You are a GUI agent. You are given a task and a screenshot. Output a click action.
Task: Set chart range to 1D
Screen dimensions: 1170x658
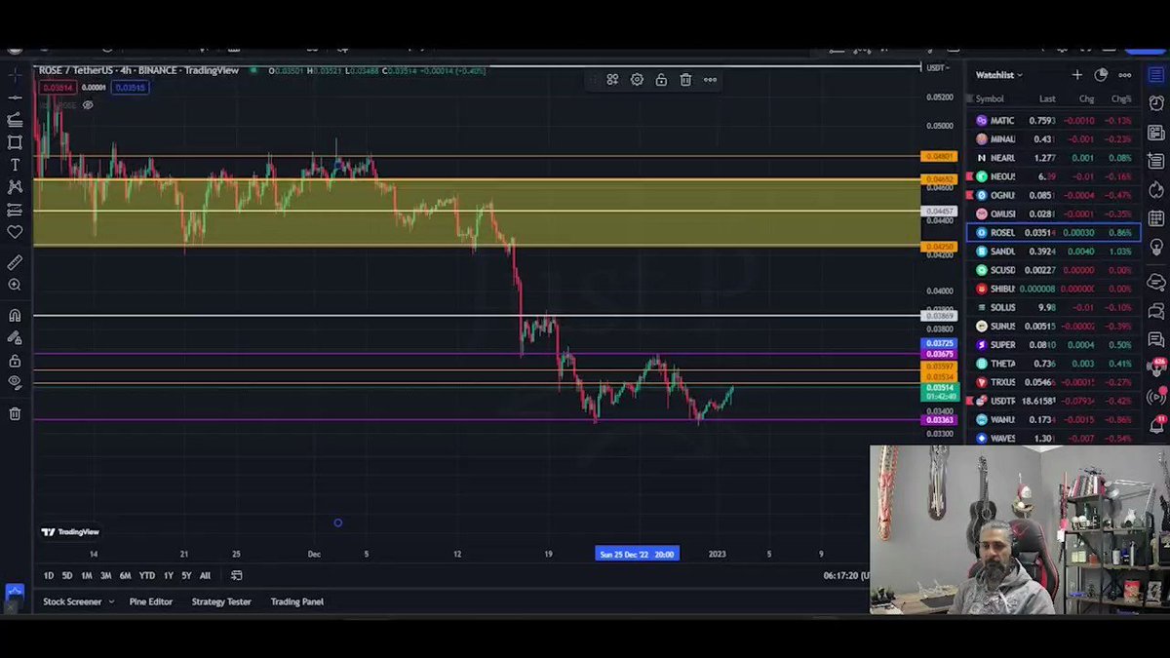pos(49,576)
